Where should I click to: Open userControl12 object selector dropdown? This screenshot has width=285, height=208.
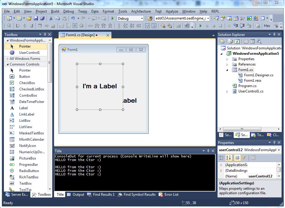279,150
